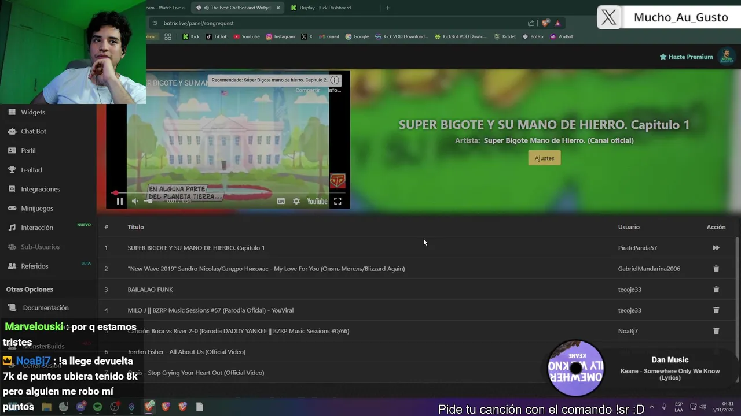Image resolution: width=741 pixels, height=416 pixels.
Task: Open Lealtad in the sidebar
Action: [x=31, y=170]
